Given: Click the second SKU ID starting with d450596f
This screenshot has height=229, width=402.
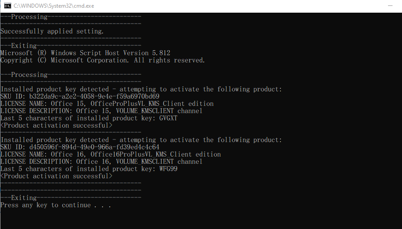Looking at the screenshot, I should (94, 147).
